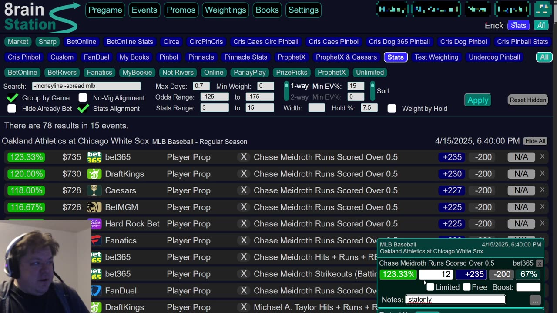Viewport: 557px width, 313px height.
Task: Click the ellipsis button beside the Notes field
Action: point(535,300)
